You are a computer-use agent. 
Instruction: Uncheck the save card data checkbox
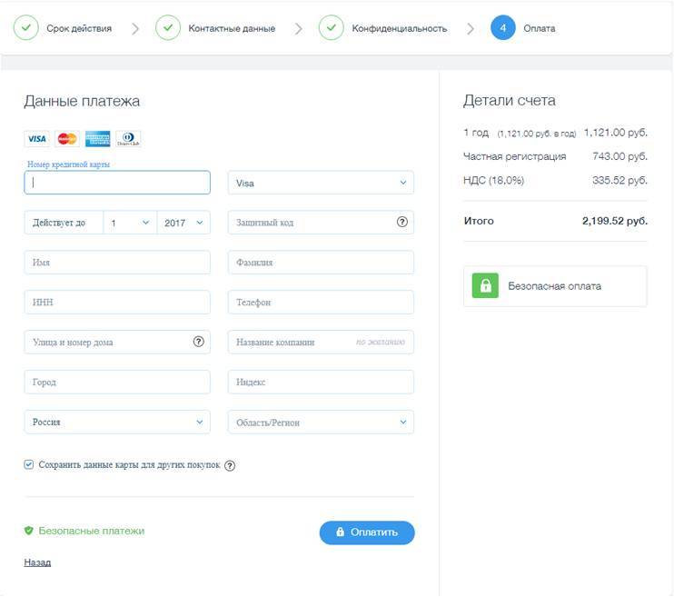(29, 464)
